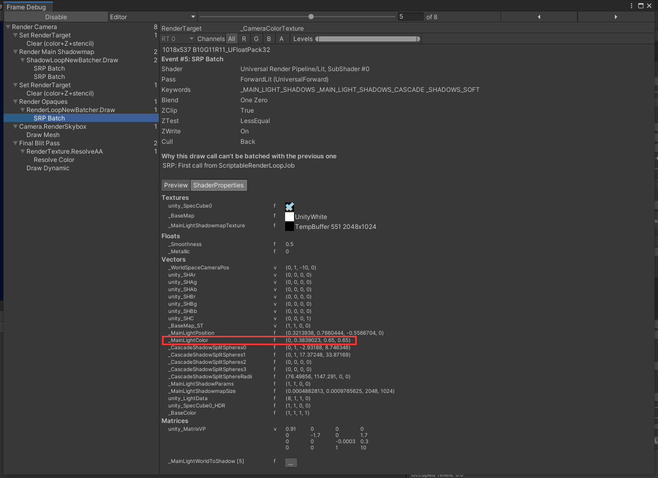Switch to the ShaderProperties tab

pyautogui.click(x=219, y=185)
